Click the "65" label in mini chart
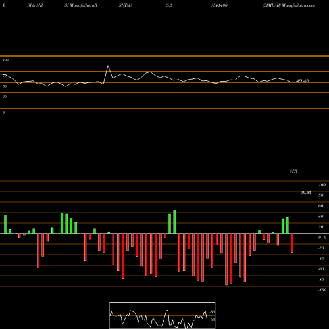Viewport: 329px width, 329px height. [x=212, y=320]
